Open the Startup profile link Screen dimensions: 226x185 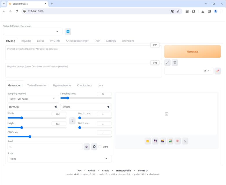123,171
